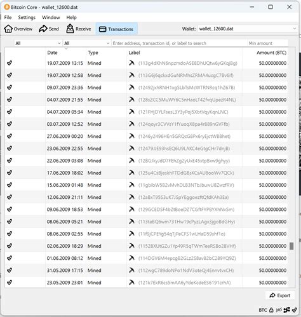Click pickaxe icon in 04.07.2009 05:34 row
This screenshot has width=301, height=317.
[x=131, y=112]
